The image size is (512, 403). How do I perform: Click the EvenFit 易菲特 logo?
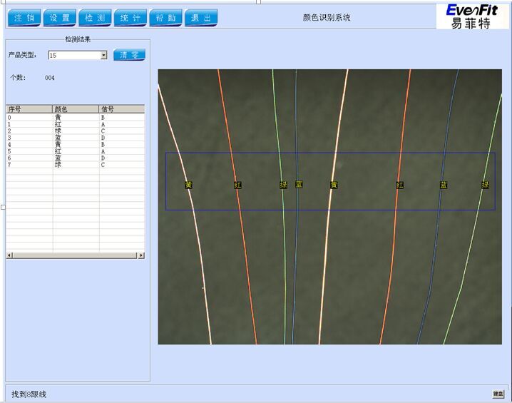pyautogui.click(x=472, y=16)
